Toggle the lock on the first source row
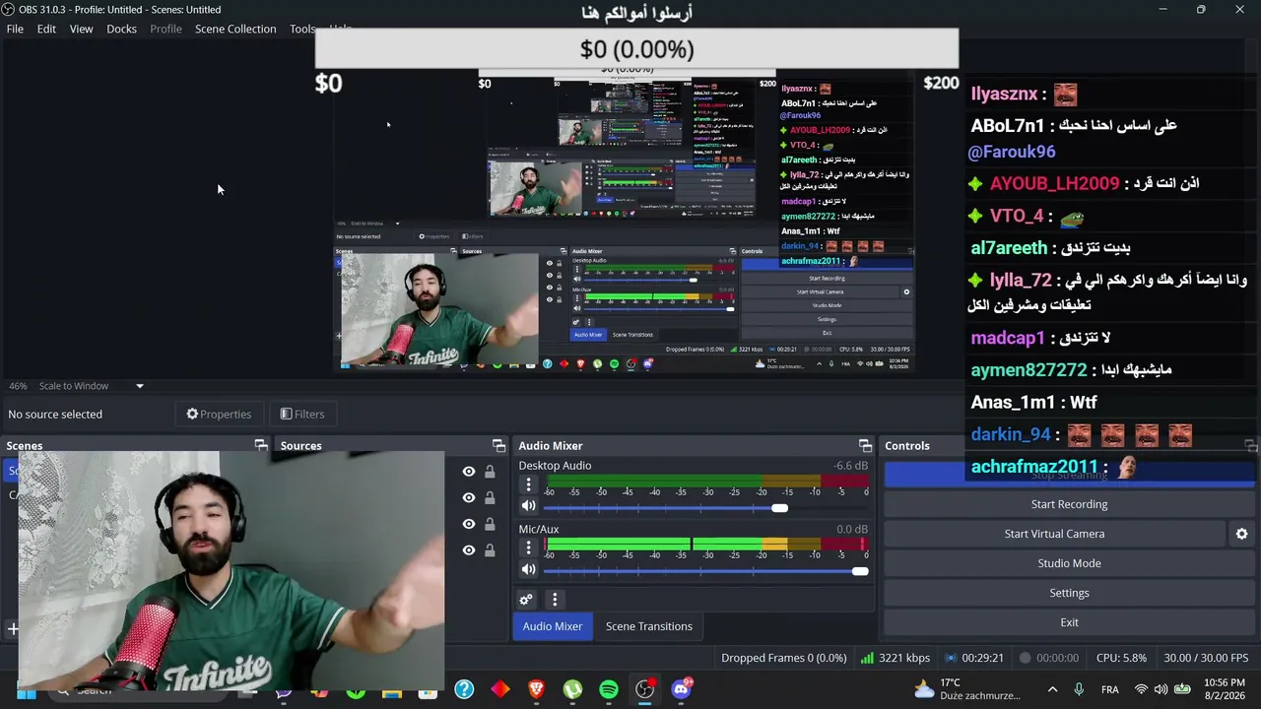1261x709 pixels. click(x=490, y=472)
